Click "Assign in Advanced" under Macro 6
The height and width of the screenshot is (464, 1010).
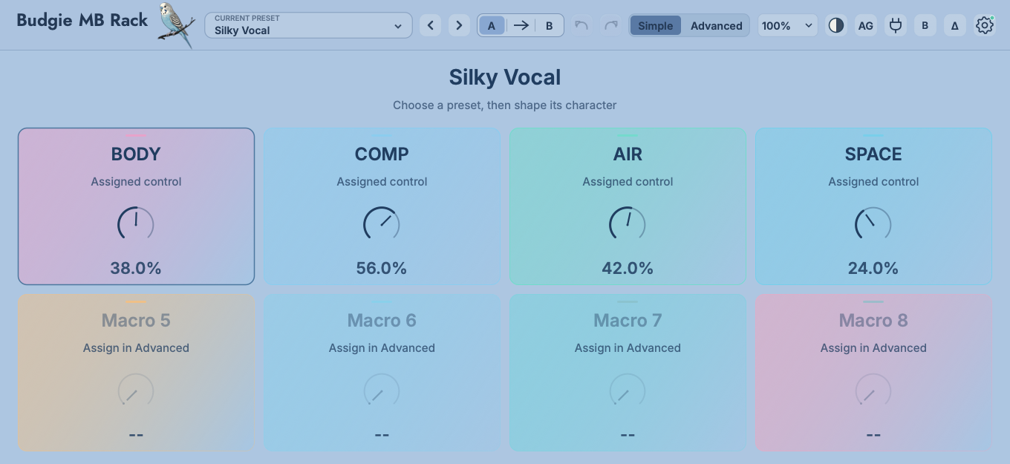click(x=382, y=347)
